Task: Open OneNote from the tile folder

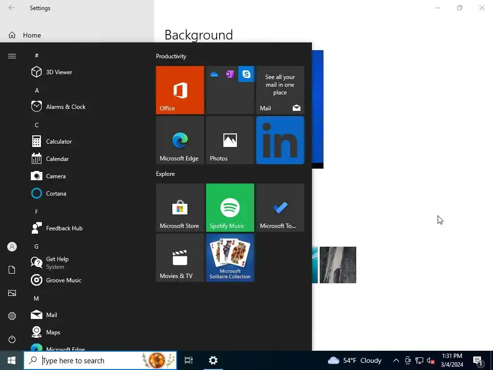Action: 230,74
